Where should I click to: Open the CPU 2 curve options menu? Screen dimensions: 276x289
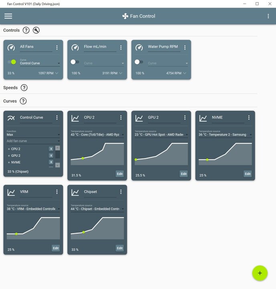pos(121,118)
